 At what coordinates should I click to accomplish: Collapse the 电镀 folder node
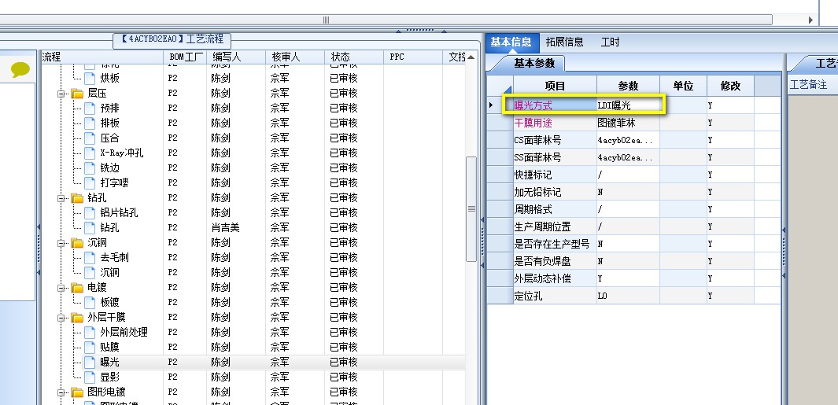[62, 288]
